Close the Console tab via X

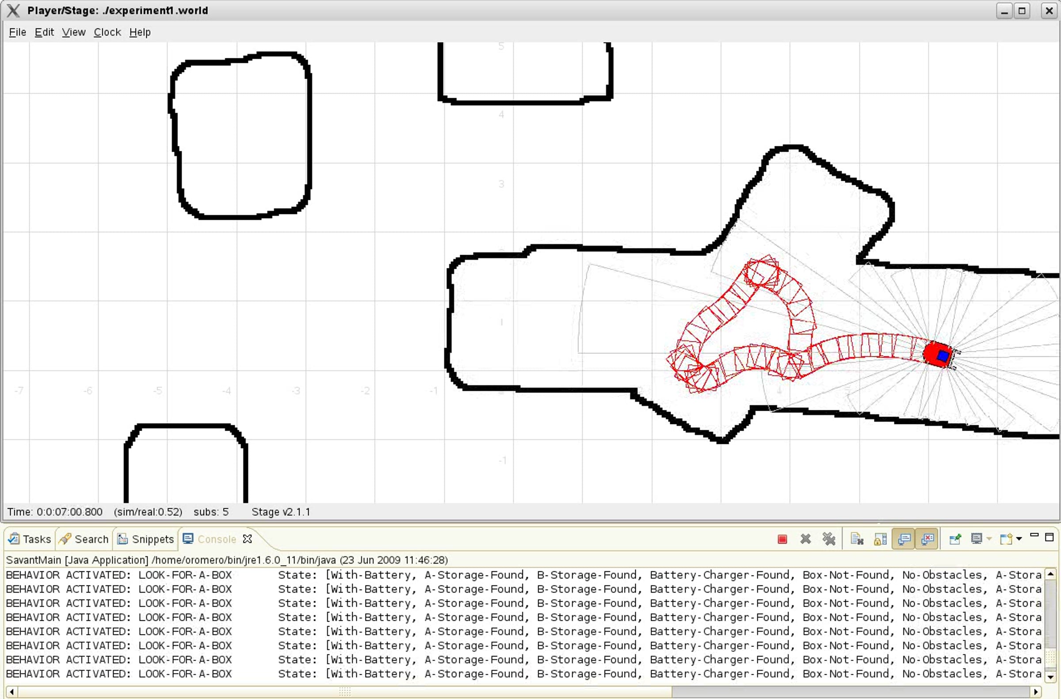(x=248, y=539)
